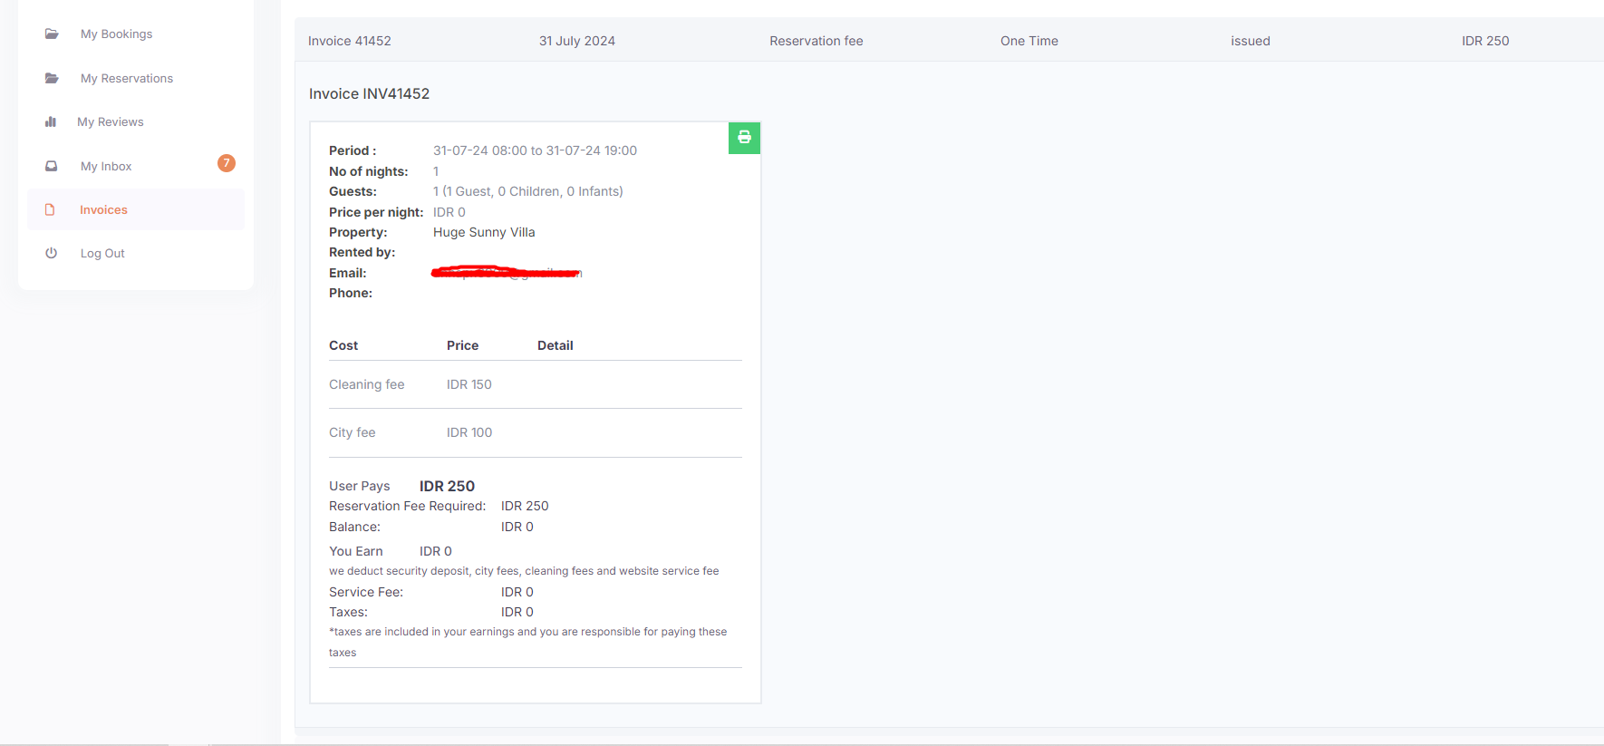Collapse the Invoice 41452 row

[350, 41]
